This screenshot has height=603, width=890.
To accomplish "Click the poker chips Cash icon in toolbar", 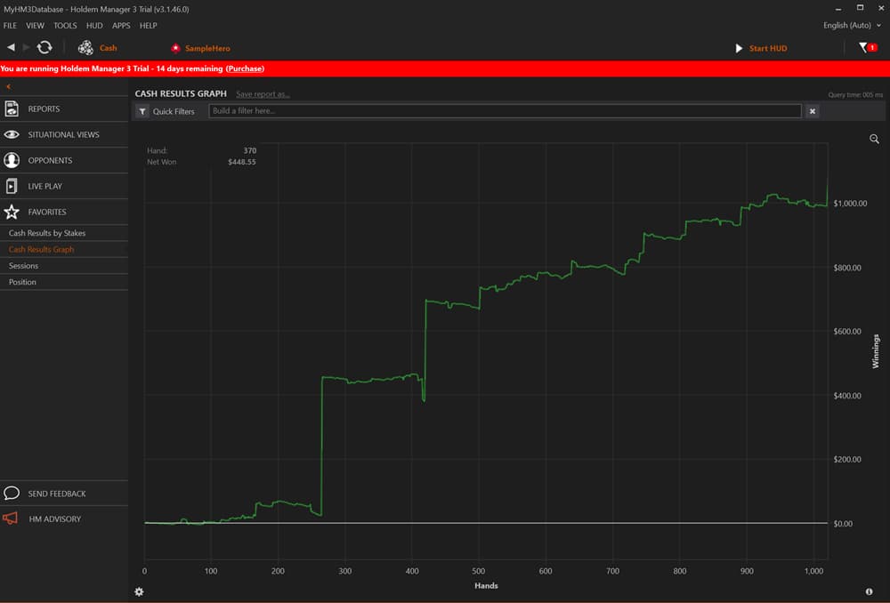I will pyautogui.click(x=85, y=47).
